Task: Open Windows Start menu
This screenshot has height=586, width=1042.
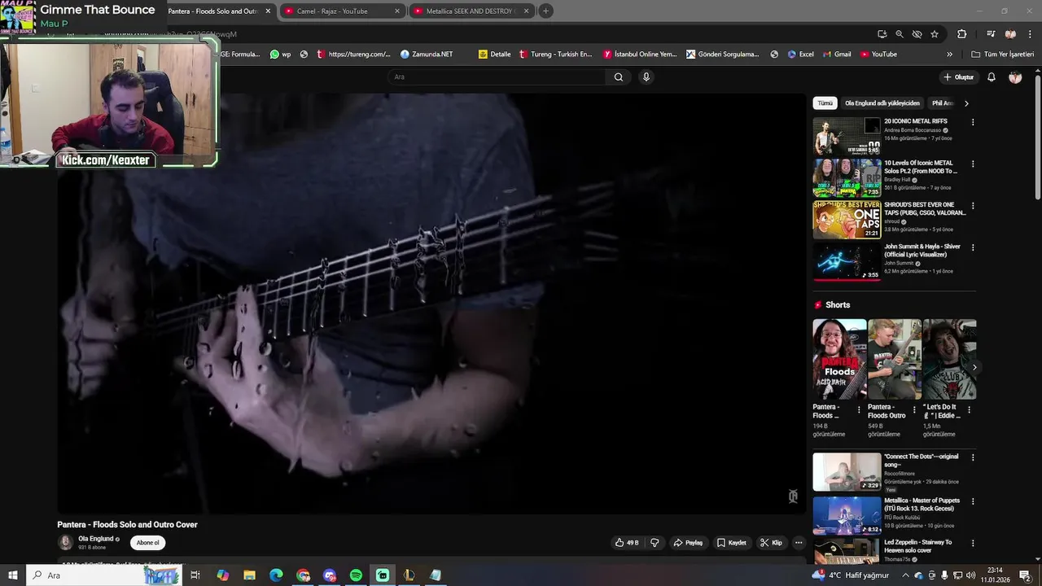Action: (x=12, y=575)
